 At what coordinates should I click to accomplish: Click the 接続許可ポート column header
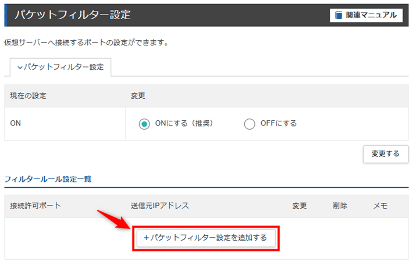point(35,206)
